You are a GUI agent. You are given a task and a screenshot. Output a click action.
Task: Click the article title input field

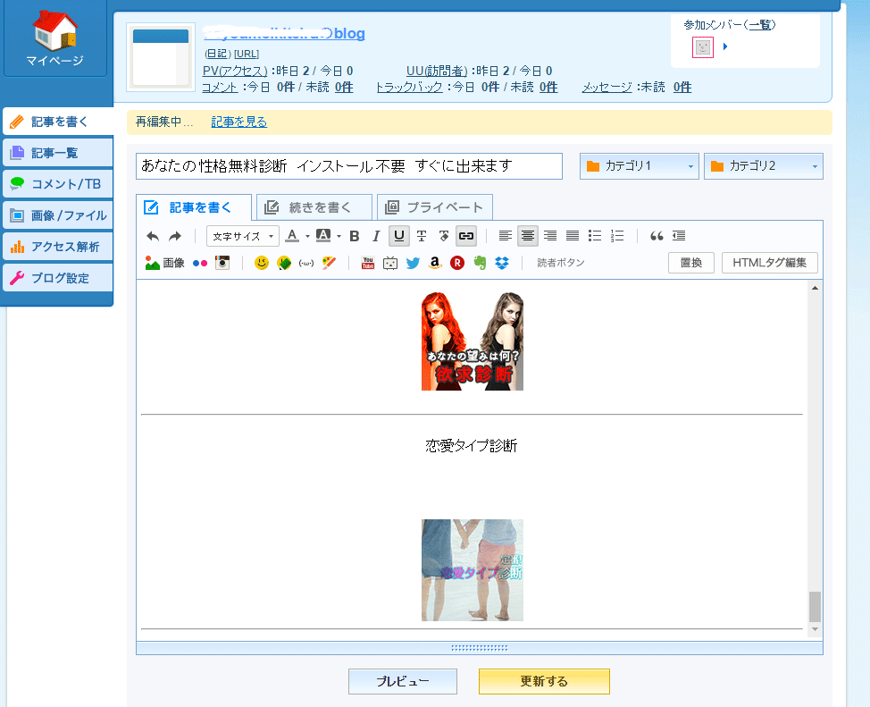(348, 166)
